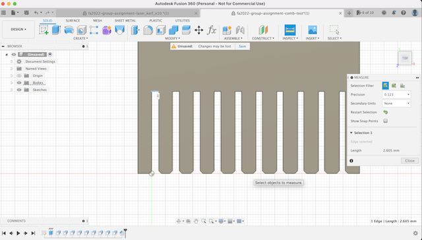
Task: Switch to the laser_kerf_x10 document tab
Action: tap(129, 13)
